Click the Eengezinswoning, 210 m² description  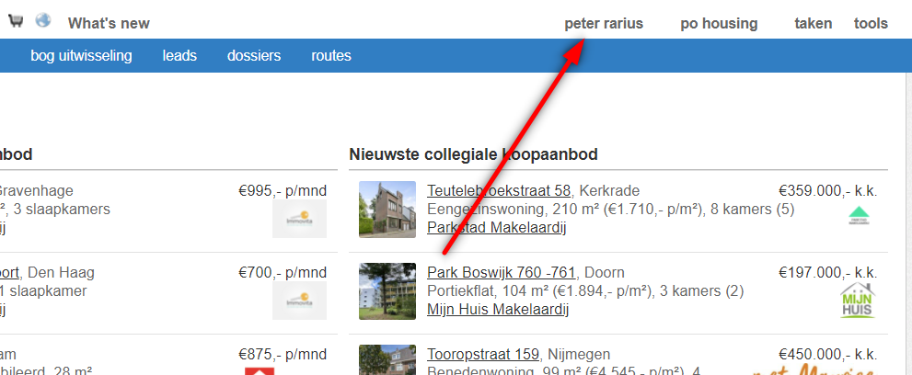click(611, 209)
